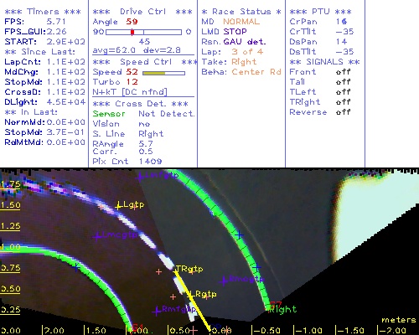Toggle the Reverse signal off value
Image resolution: width=419 pixels, height=335 pixels.
point(343,112)
